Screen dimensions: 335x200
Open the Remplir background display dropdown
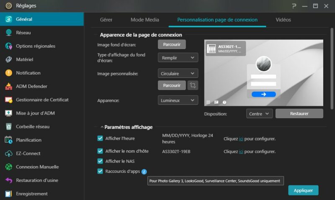coord(178,58)
